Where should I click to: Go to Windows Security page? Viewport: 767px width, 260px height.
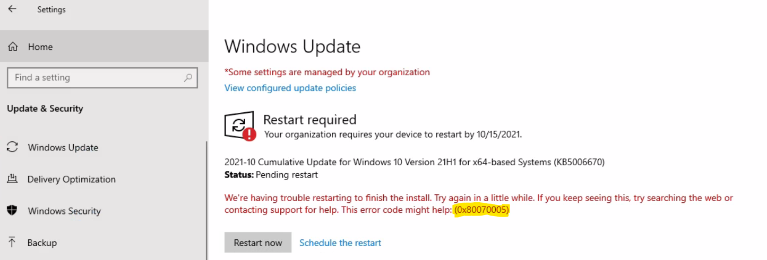tap(103, 211)
